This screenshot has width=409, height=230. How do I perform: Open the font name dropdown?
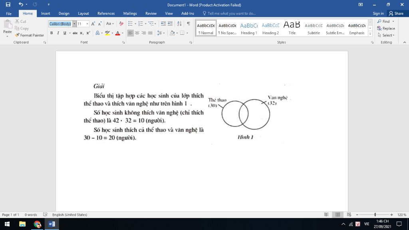click(x=74, y=24)
